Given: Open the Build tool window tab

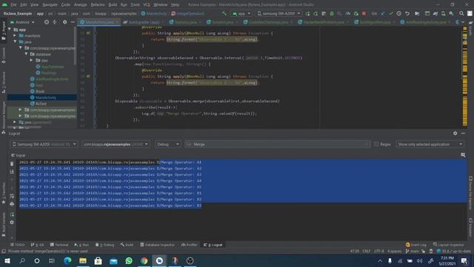Looking at the screenshot, I should point(127,245).
